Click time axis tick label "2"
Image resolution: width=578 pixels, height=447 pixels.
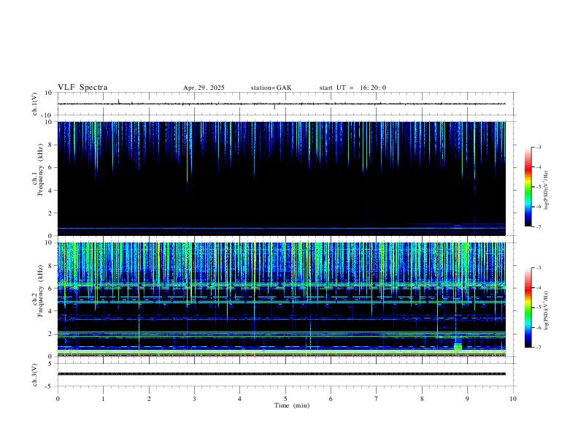[x=149, y=399]
